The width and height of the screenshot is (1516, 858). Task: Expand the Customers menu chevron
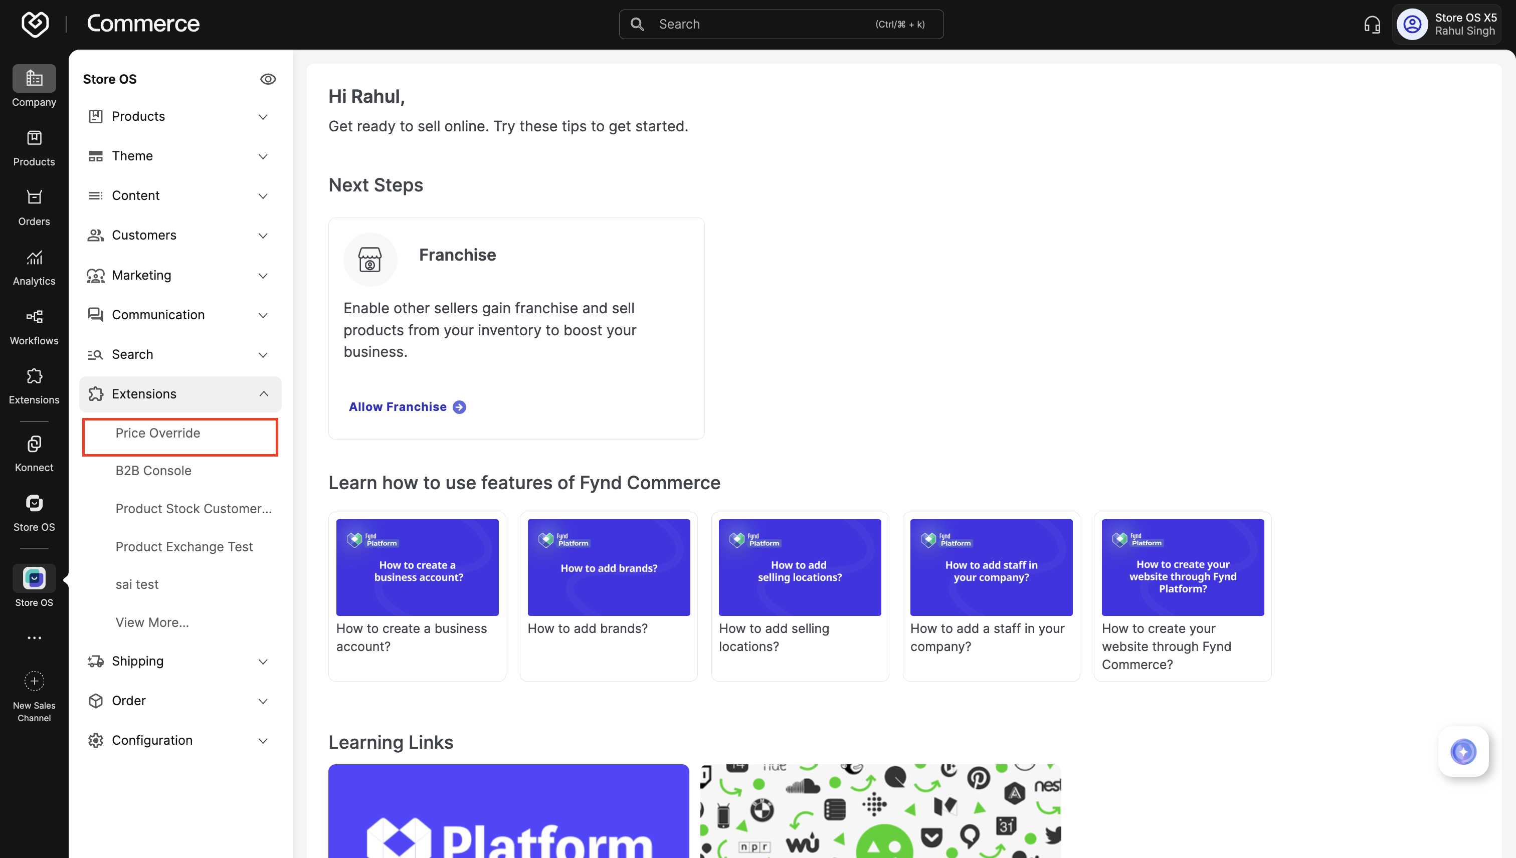tap(264, 236)
